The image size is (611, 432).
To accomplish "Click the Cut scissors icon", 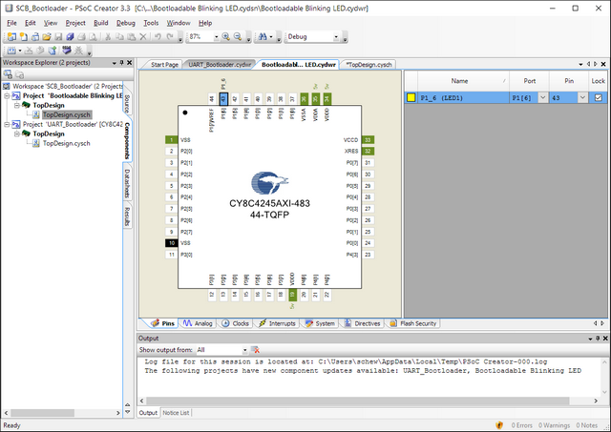I will (x=108, y=36).
